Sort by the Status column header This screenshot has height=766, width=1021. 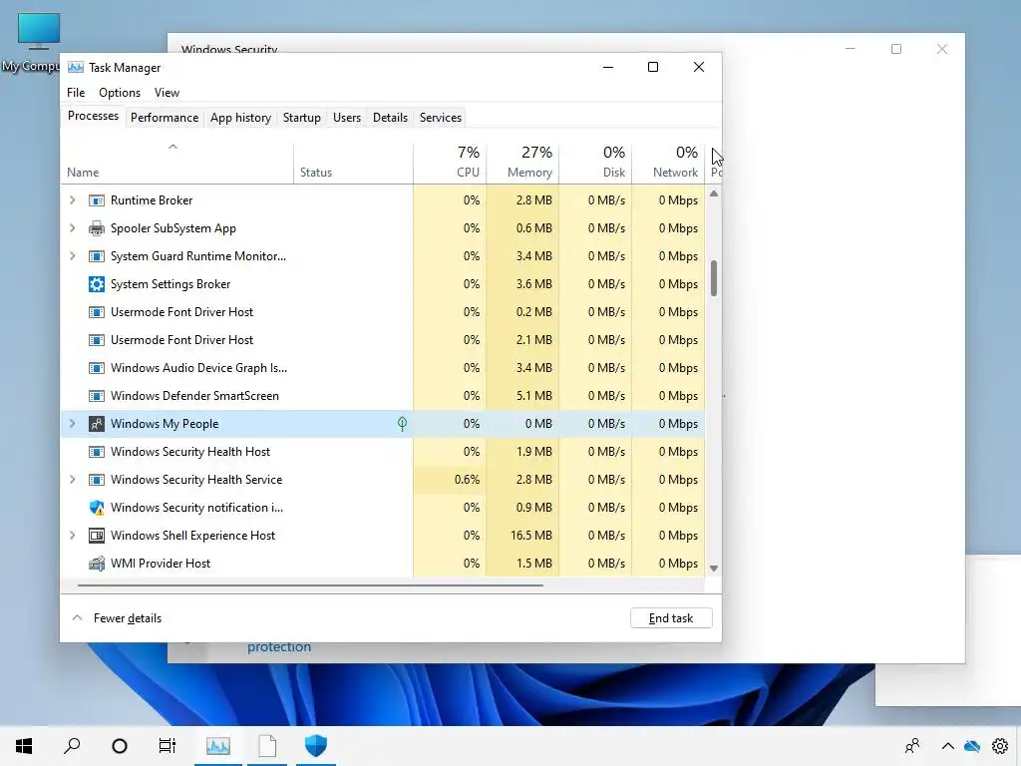(354, 163)
